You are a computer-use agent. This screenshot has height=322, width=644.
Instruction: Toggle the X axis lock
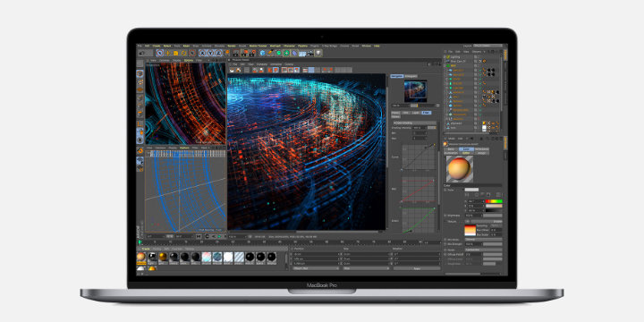[x=203, y=53]
